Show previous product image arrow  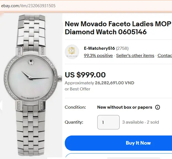click(1, 105)
